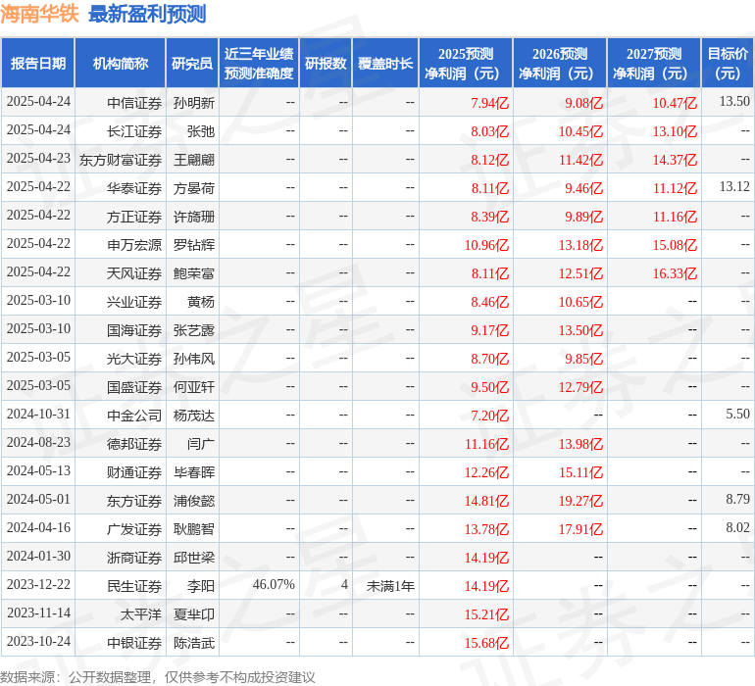Click the 目标价 column header

[728, 63]
